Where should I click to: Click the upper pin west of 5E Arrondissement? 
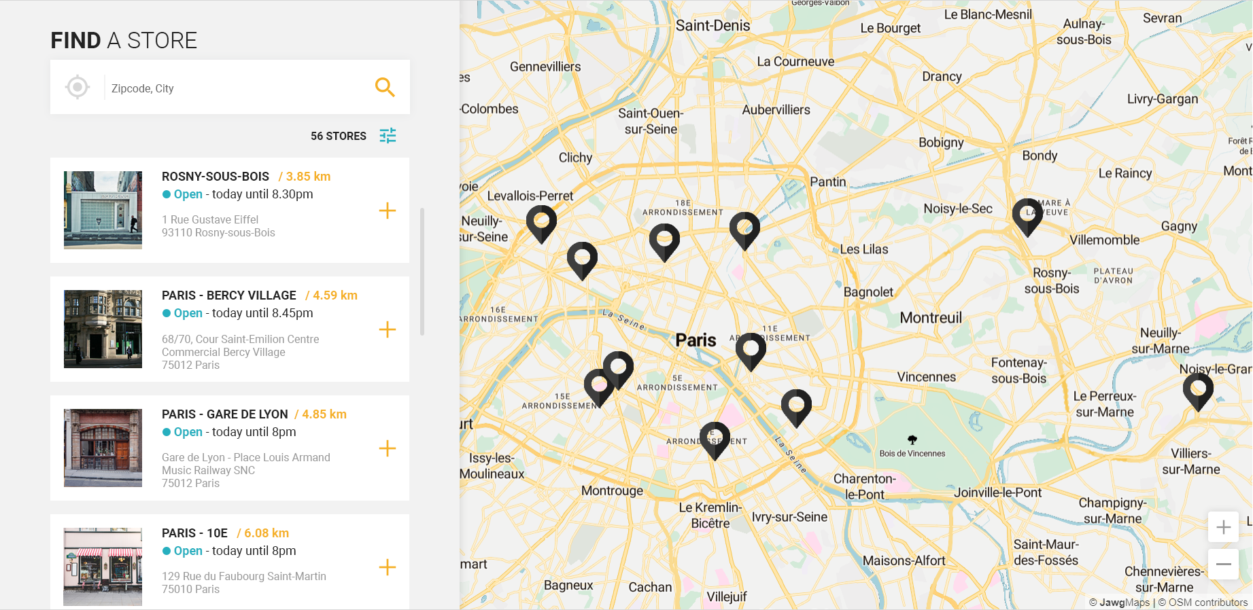(x=618, y=370)
